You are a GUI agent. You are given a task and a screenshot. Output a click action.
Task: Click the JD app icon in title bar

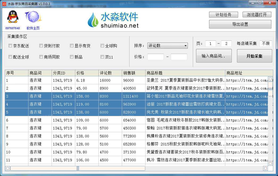tap(4, 4)
